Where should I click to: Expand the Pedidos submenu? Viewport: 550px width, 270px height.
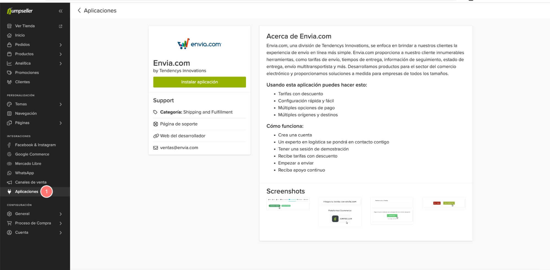tap(61, 45)
